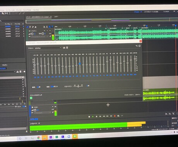The width and height of the screenshot is (178, 147).
Task: Open the ヘルプ(H) menu
Action: click(36, 10)
